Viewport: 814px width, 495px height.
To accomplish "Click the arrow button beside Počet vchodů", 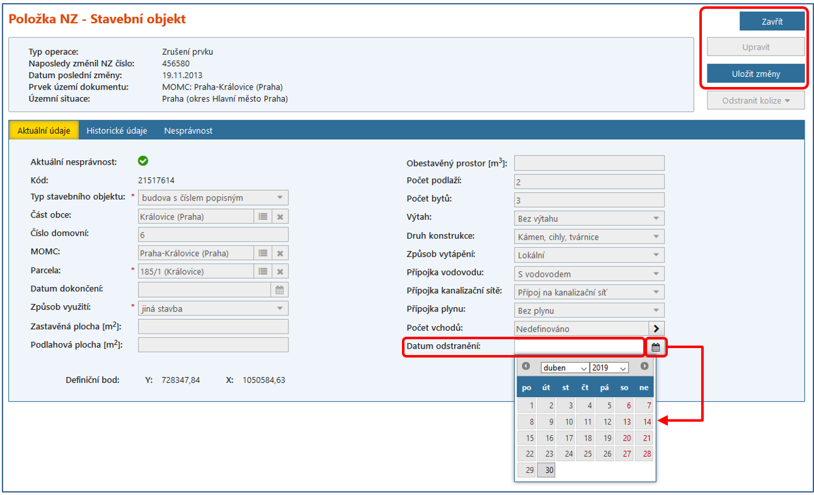I will click(x=656, y=329).
